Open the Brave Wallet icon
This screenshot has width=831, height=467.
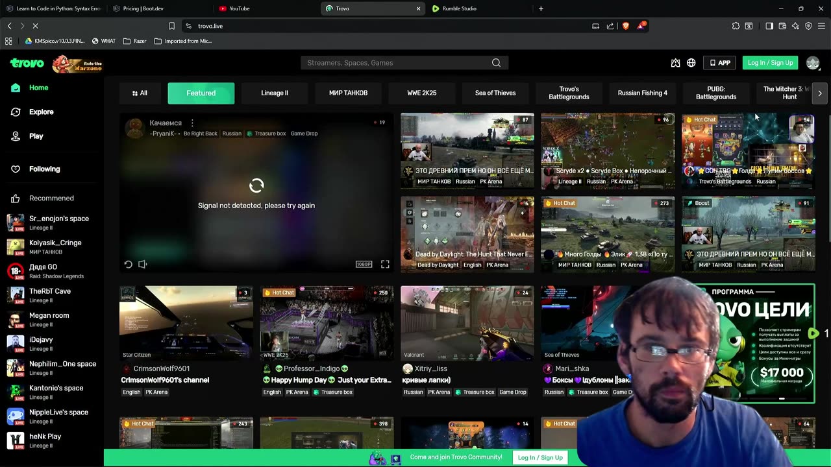click(782, 26)
